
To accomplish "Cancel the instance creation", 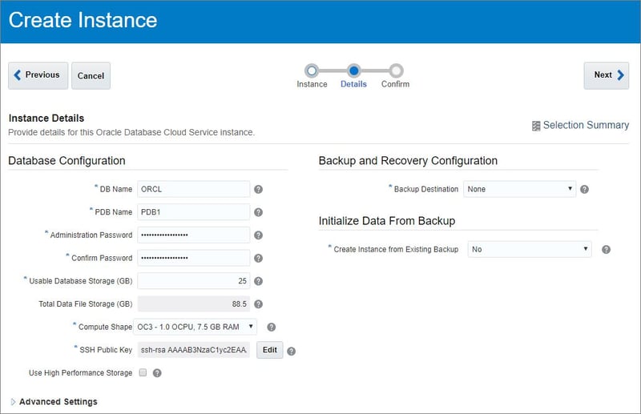I will pyautogui.click(x=91, y=76).
